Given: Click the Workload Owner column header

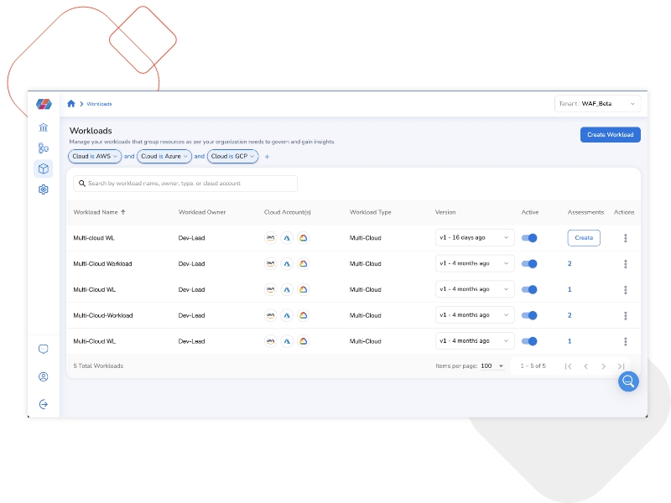Looking at the screenshot, I should click(202, 212).
